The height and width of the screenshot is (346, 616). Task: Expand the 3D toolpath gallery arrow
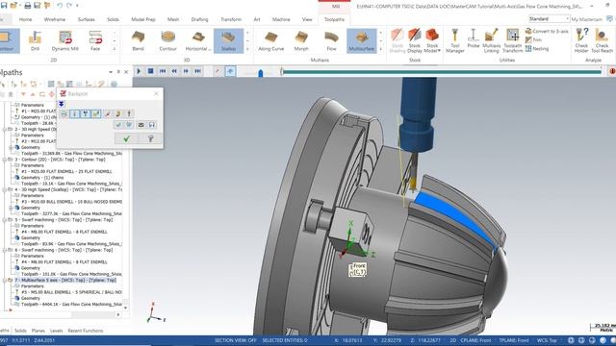click(247, 49)
